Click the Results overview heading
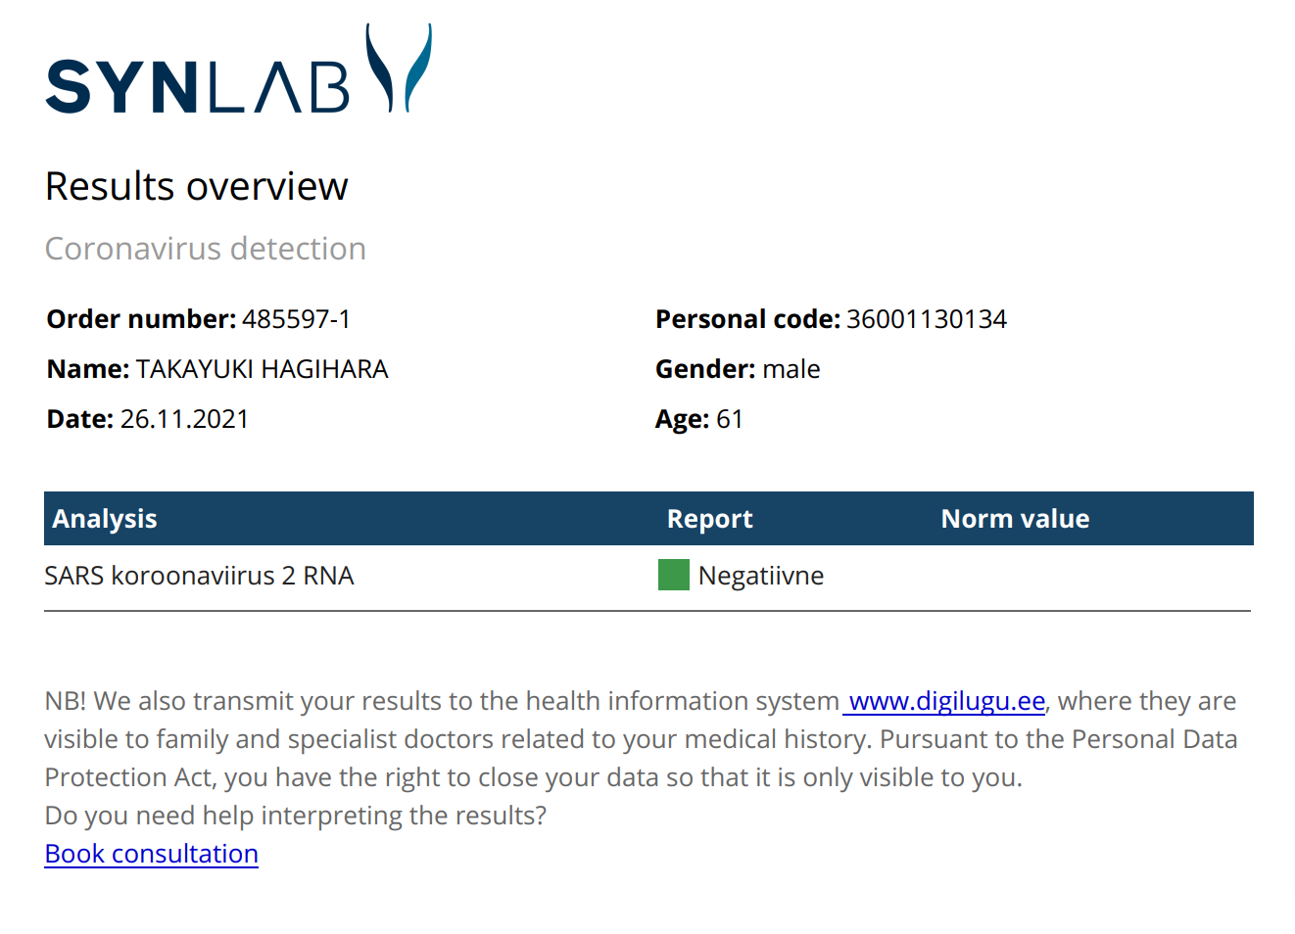The width and height of the screenshot is (1295, 934). [197, 186]
